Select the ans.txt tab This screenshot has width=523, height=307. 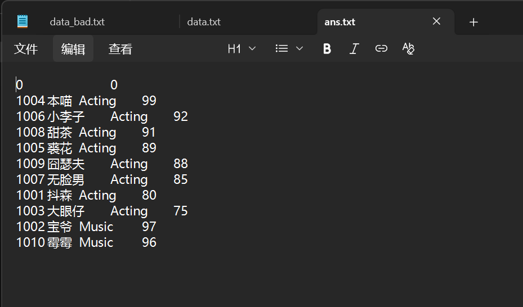[x=340, y=22]
